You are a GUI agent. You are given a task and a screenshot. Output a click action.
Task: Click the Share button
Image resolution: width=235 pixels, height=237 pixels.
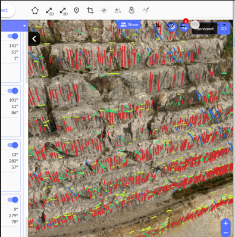pos(129,24)
